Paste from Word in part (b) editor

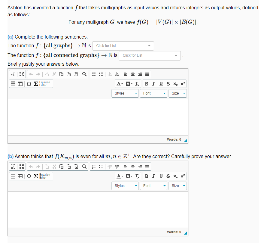[x=76, y=167]
